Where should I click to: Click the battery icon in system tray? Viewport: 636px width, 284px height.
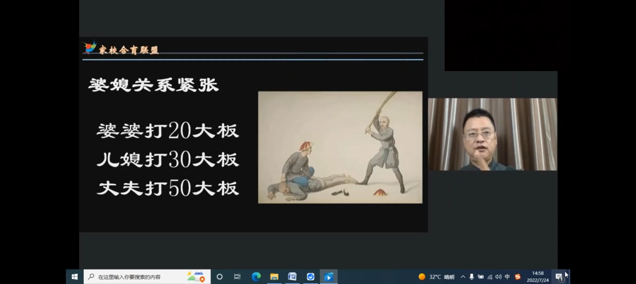[481, 277]
